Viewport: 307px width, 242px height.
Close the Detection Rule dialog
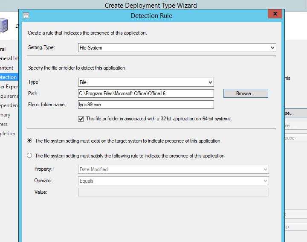[x=274, y=15]
